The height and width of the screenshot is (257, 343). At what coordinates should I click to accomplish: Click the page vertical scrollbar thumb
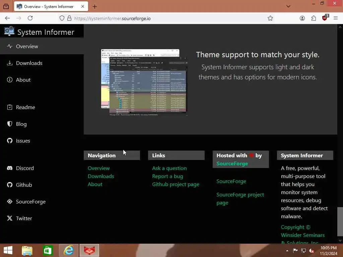click(340, 222)
